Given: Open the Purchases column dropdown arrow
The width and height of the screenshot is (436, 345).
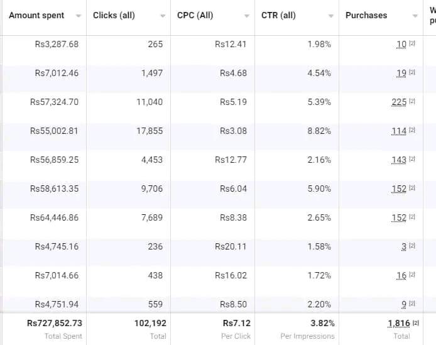Looking at the screenshot, I should point(415,16).
